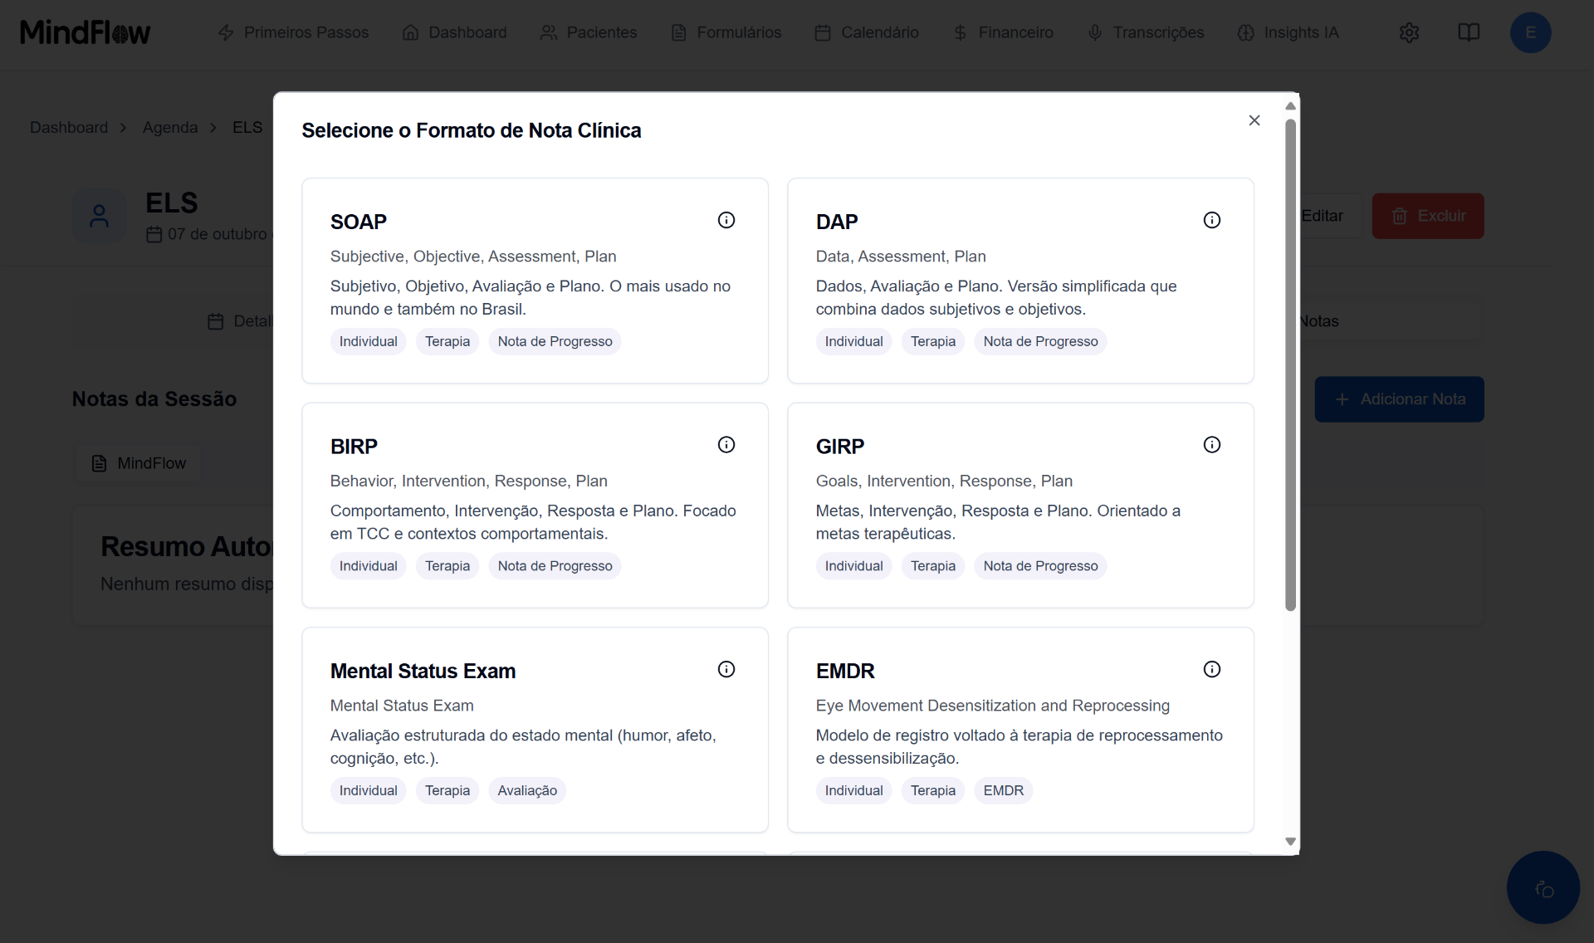Show EMDR format info icon

click(x=1212, y=669)
